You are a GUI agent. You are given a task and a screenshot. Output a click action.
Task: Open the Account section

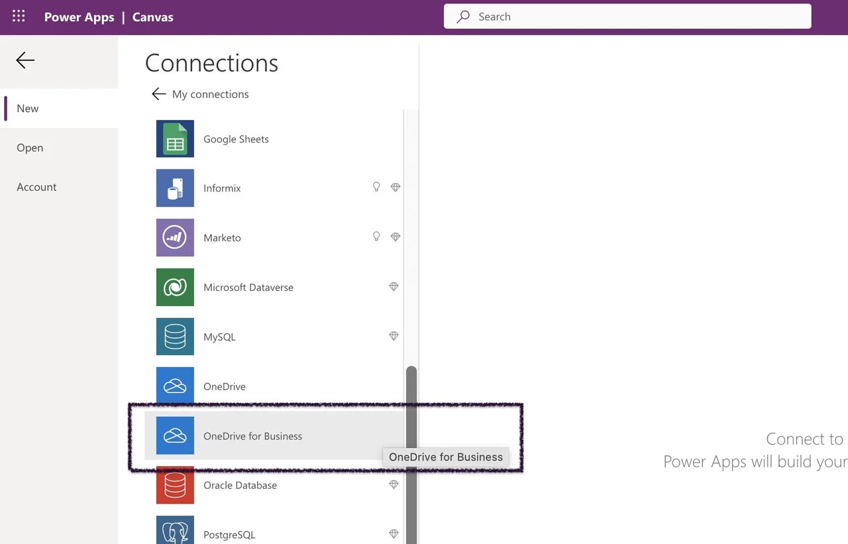point(36,186)
